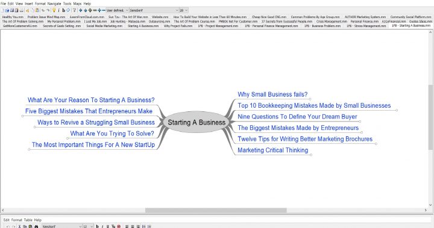The image size is (434, 228).
Task: Click the binoculars find icon in note editor
Action: 36,226
